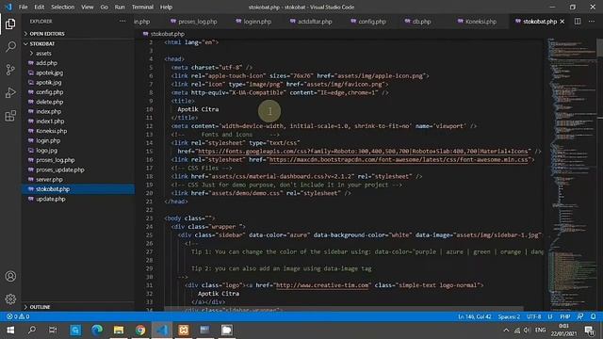Open the Manage gear icon
Image resolution: width=603 pixels, height=339 pixels.
10,299
